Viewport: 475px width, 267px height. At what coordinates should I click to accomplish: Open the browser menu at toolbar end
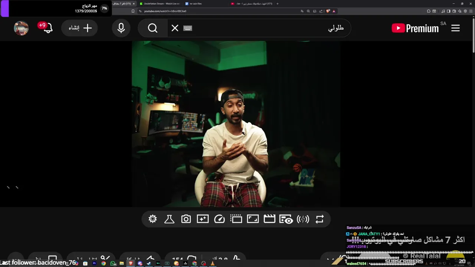pos(471,11)
